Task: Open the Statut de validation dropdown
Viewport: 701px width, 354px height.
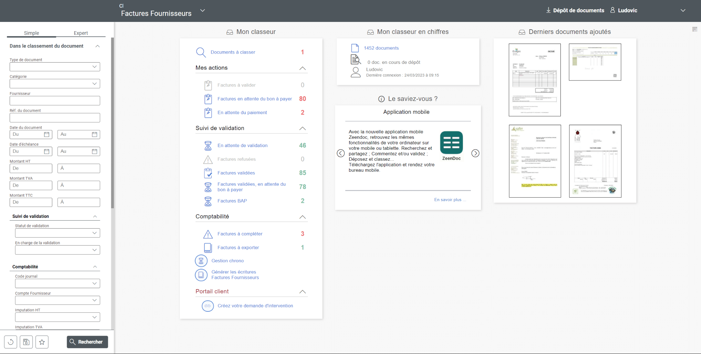Action: click(x=58, y=233)
